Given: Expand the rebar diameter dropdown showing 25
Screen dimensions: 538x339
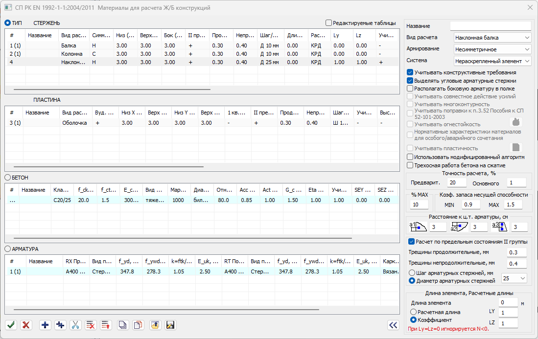Looking at the screenshot, I should [514, 278].
